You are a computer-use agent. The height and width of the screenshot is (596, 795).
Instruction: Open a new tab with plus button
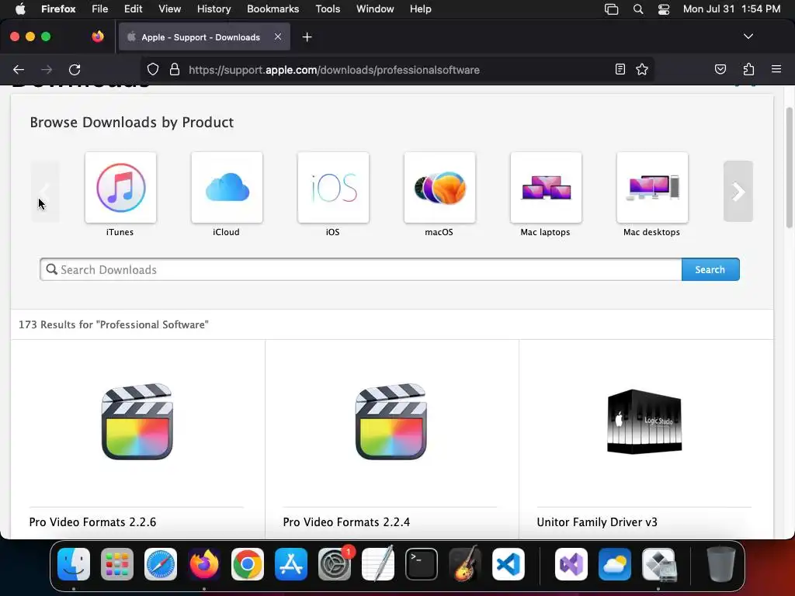(x=307, y=37)
